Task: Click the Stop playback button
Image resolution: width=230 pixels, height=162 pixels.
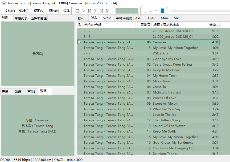Action: coord(77,11)
